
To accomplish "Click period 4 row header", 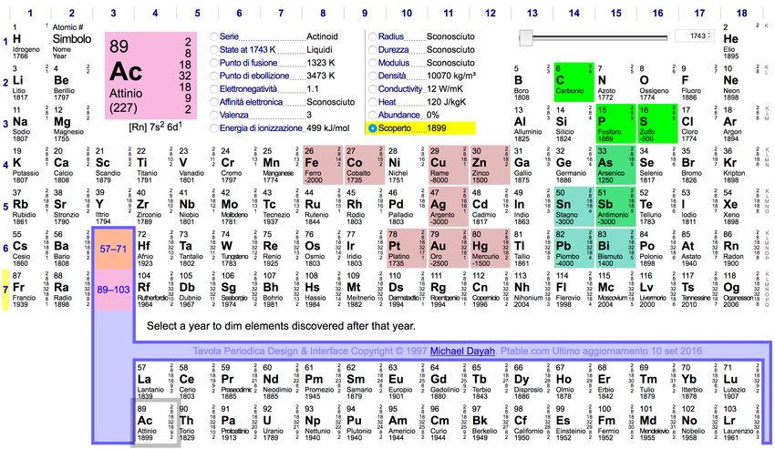I will point(5,165).
